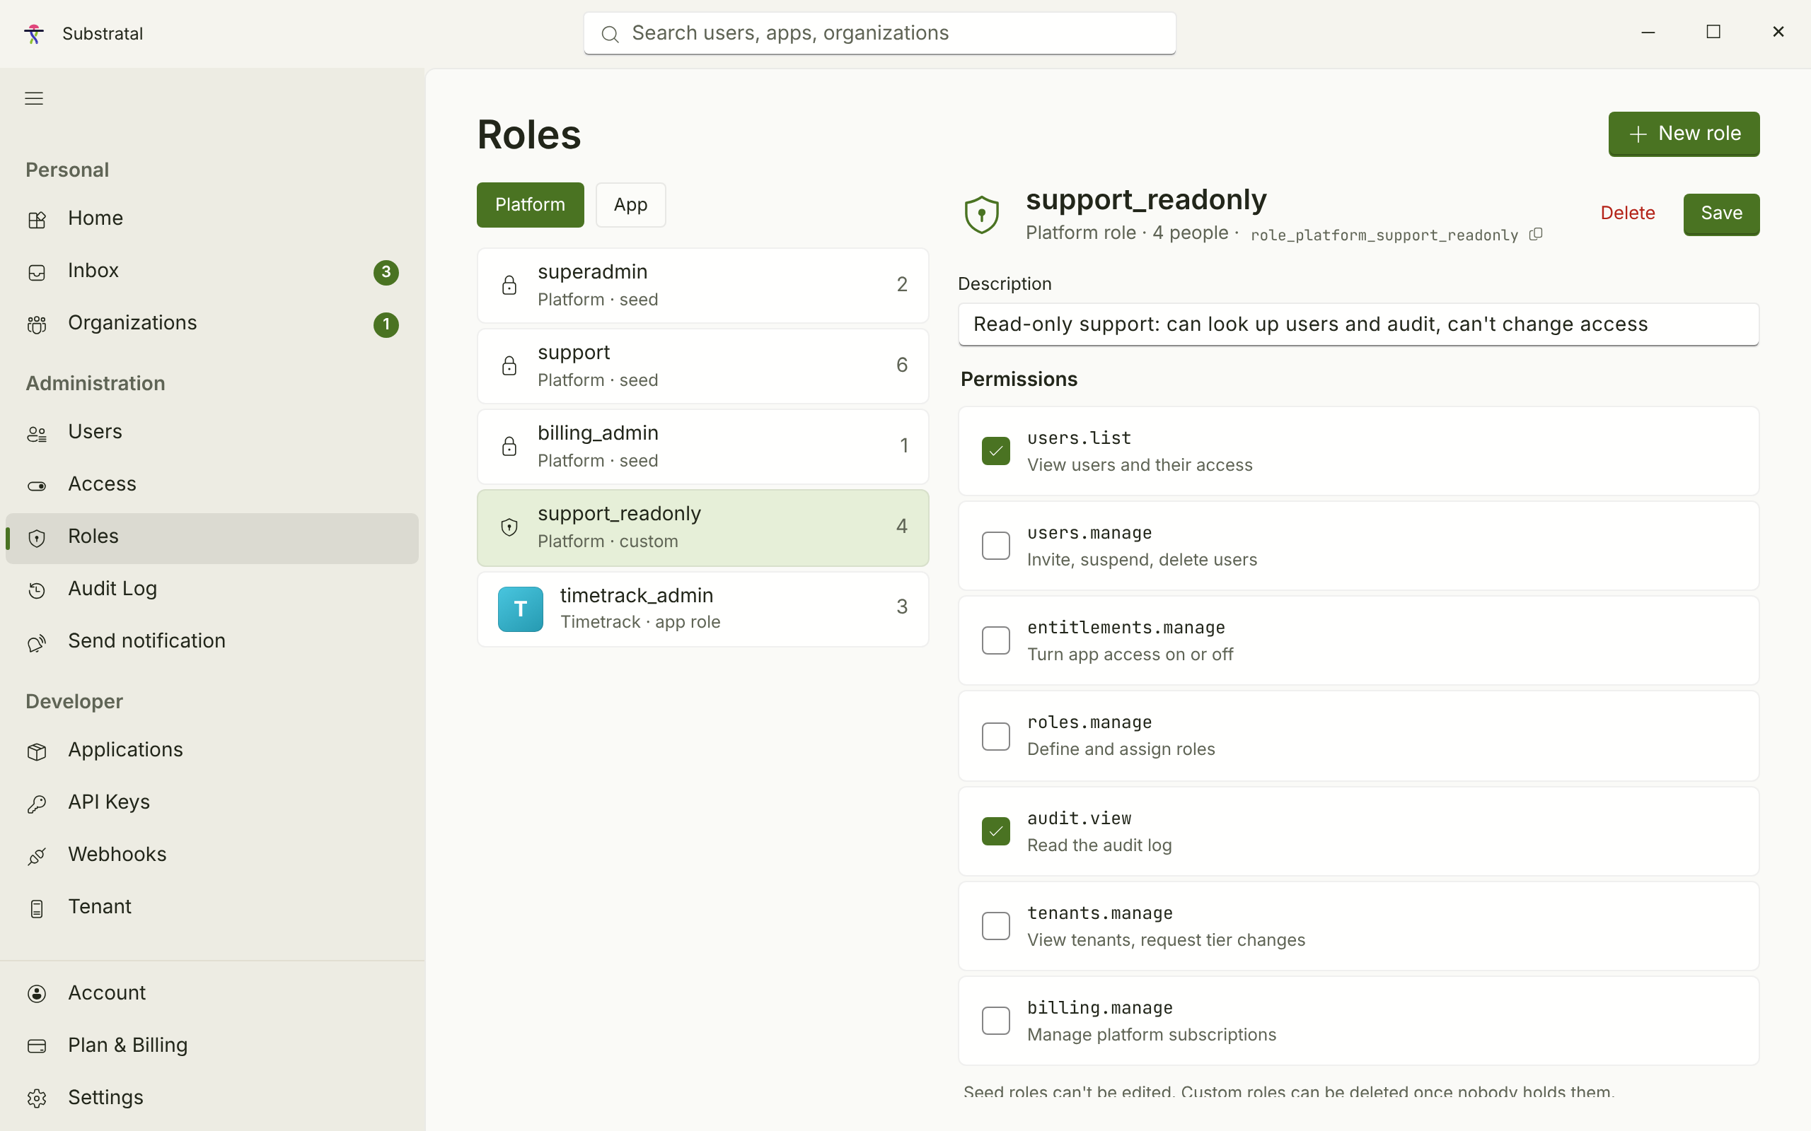Create a New role

[x=1684, y=134]
